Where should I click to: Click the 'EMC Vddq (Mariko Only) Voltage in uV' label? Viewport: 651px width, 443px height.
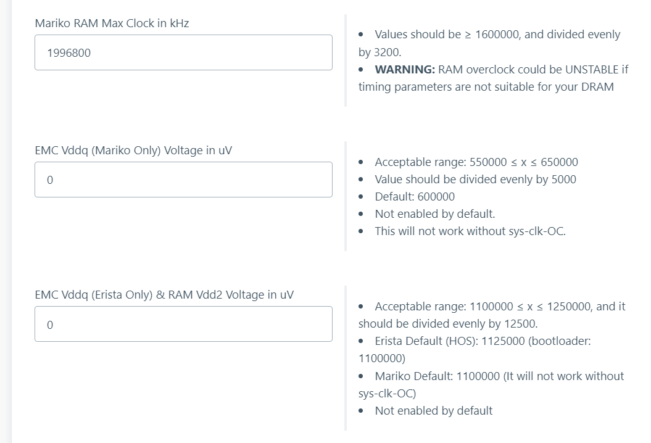[133, 151]
